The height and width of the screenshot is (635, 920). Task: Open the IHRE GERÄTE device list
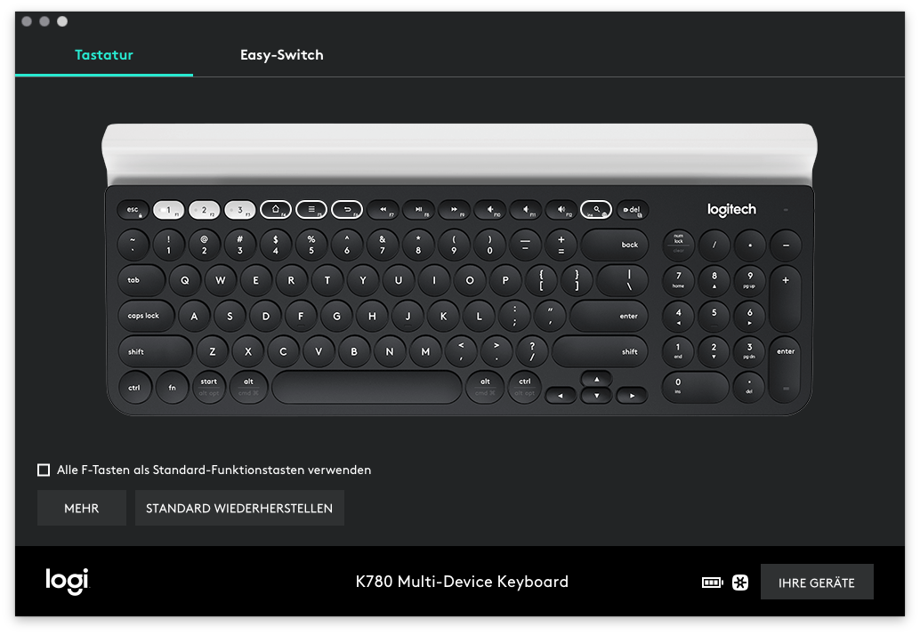click(x=816, y=583)
